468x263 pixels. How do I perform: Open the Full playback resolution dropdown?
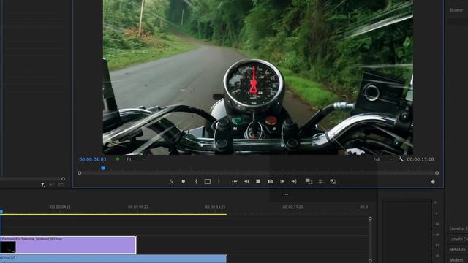tap(382, 159)
